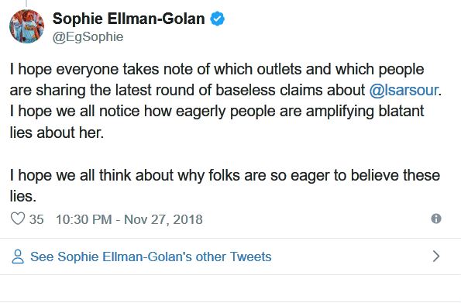Viewport: 461px width, 303px height.
Task: Open the 10:30 PM time in timestamp
Action: (x=84, y=219)
